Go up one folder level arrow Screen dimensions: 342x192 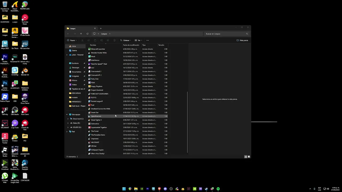[81, 34]
